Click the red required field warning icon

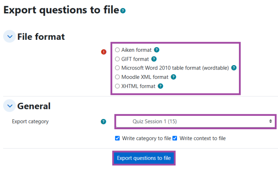(x=104, y=52)
